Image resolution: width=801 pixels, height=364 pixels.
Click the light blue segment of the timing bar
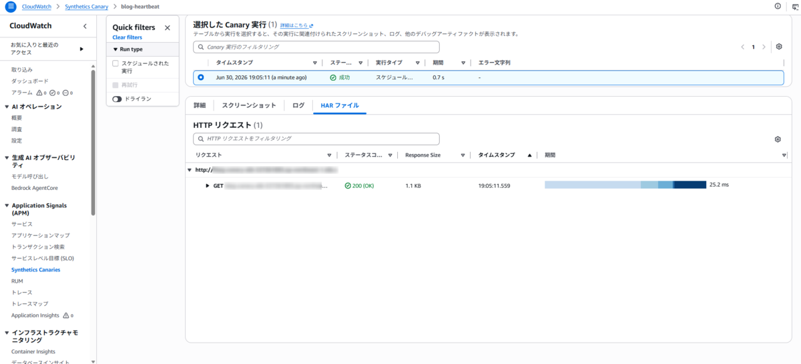[x=593, y=185]
